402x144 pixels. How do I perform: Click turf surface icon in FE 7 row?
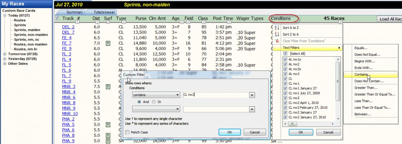coord(108,43)
